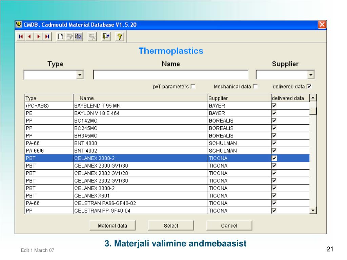The height and width of the screenshot is (260, 347).
Task: Click TICONA supplier for CELANEX 3300-2
Action: [x=240, y=188]
